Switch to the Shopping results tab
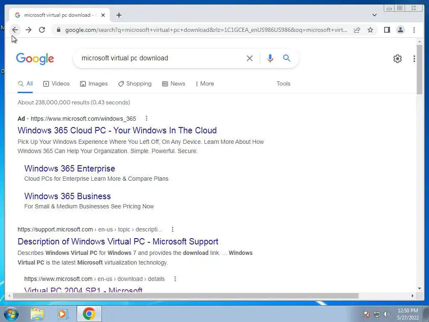 (134, 84)
